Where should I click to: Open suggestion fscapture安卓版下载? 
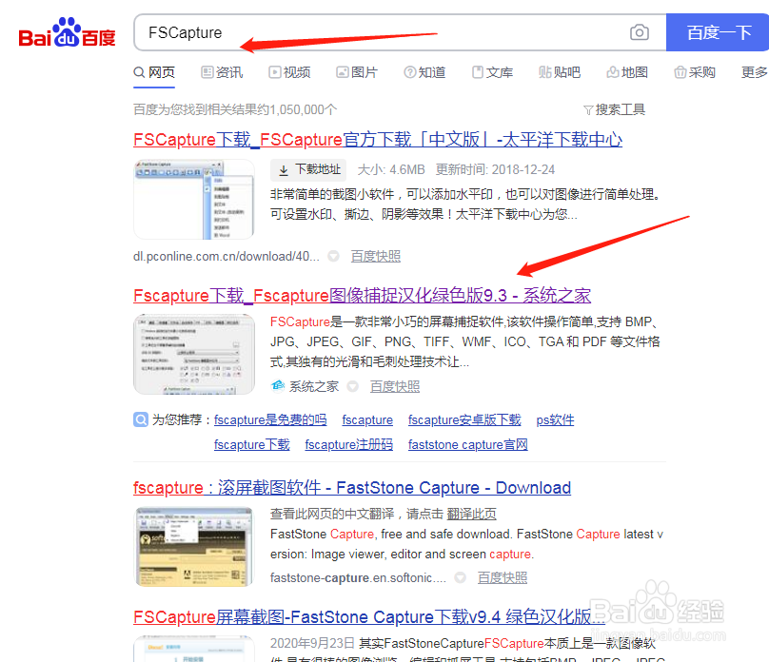[464, 420]
